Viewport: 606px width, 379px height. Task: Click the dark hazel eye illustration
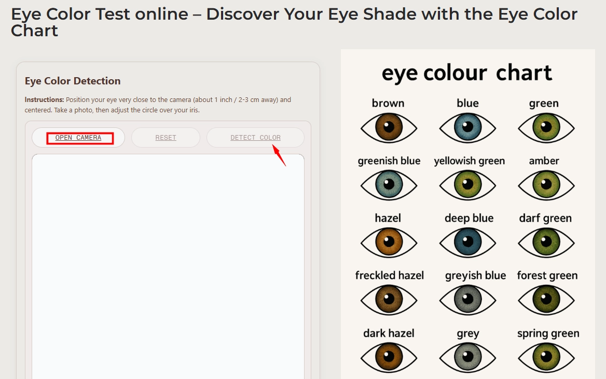(389, 356)
